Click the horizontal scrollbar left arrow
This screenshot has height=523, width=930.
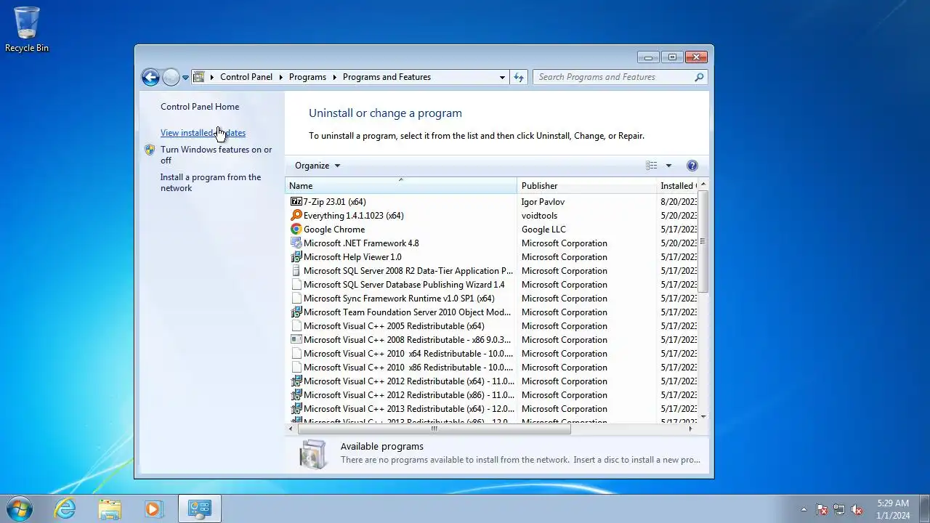(x=292, y=429)
